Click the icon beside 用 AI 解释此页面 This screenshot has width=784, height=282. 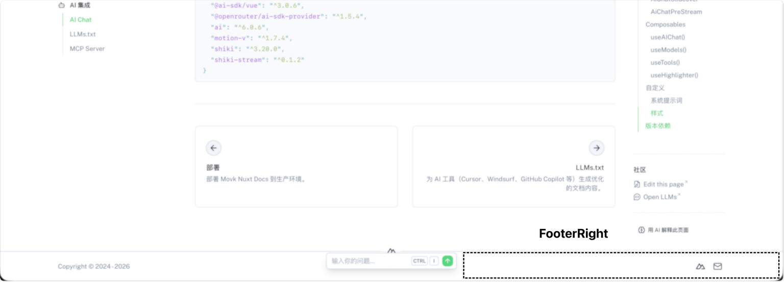642,230
